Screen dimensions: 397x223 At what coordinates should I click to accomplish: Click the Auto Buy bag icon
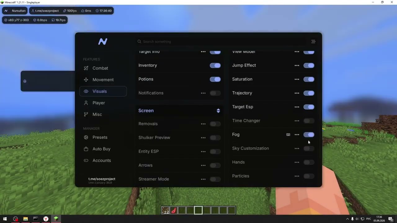[86, 149]
